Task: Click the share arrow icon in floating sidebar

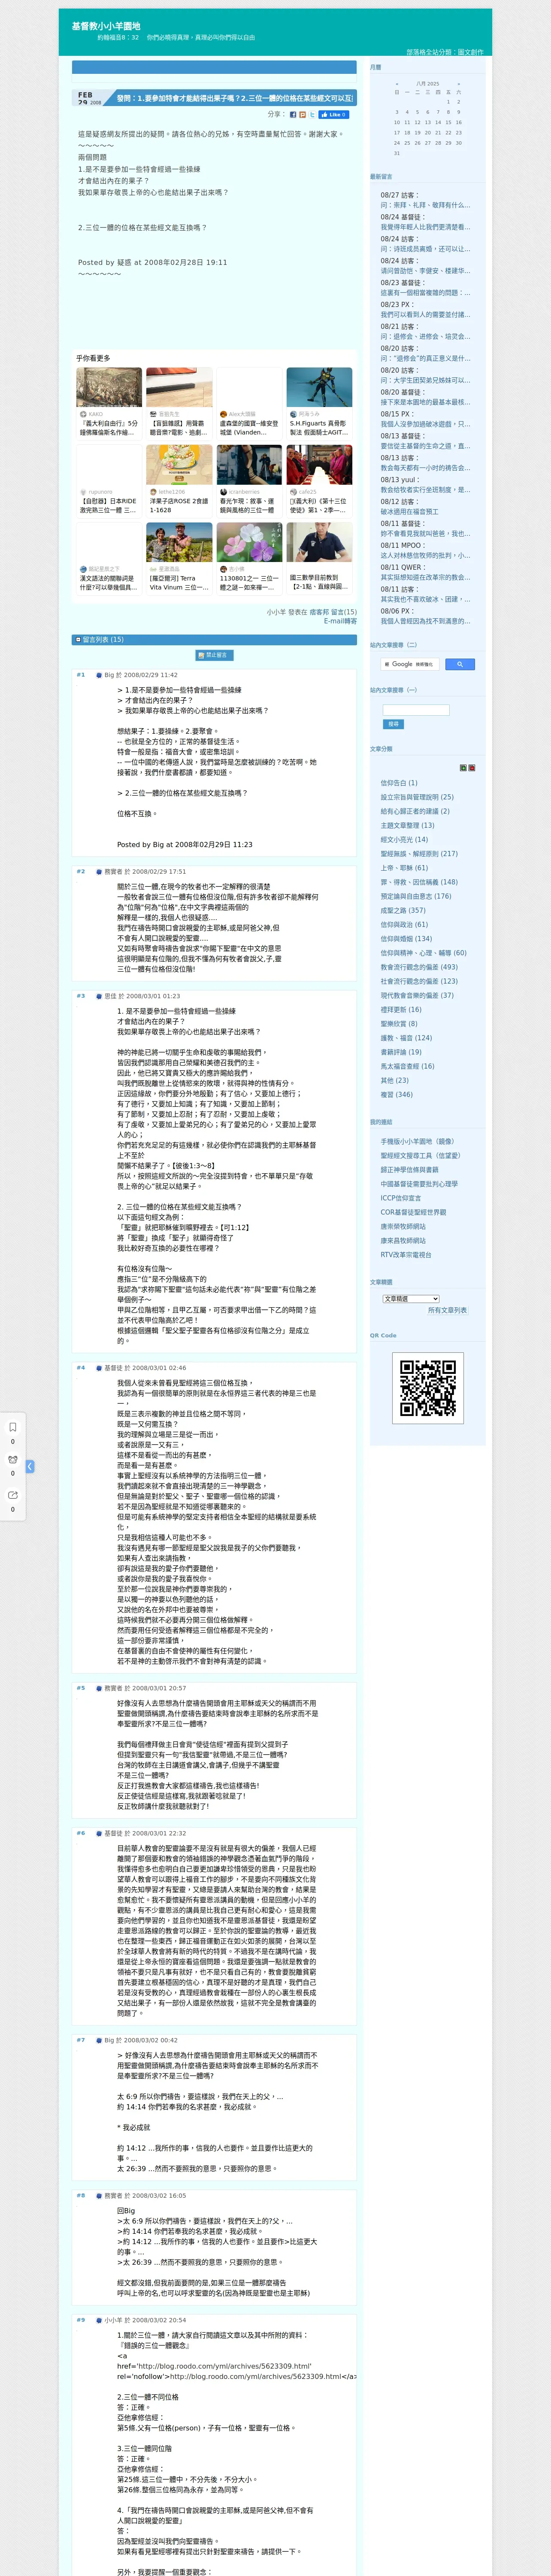Action: click(x=13, y=1495)
